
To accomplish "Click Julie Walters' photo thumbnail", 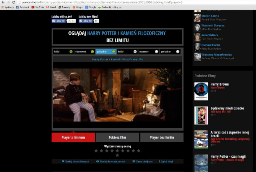I will (197, 37).
